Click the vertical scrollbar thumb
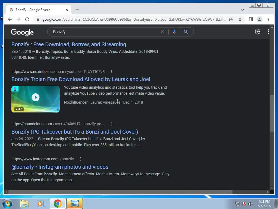Viewport: 278px width, 209px height. coord(272,113)
